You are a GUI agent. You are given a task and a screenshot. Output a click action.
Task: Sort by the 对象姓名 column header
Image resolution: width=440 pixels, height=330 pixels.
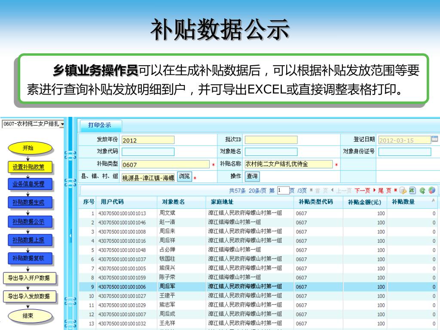[x=182, y=202]
